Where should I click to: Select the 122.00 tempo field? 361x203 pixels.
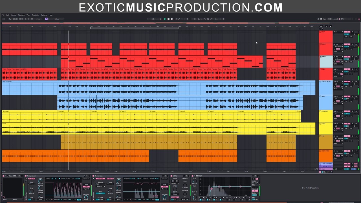coord(15,19)
